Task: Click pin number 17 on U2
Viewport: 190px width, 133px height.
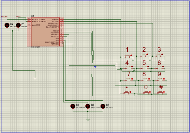Action: point(62,18)
